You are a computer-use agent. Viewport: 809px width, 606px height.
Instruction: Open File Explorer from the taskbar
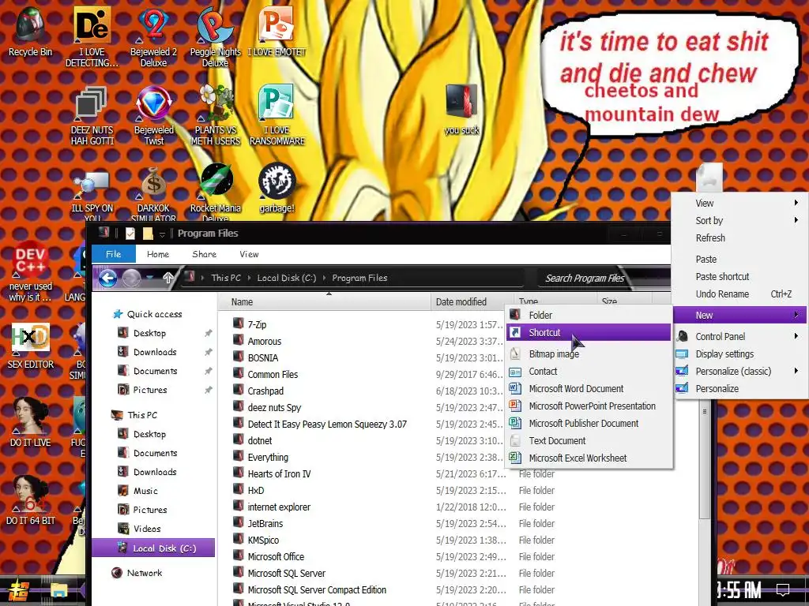(x=58, y=590)
